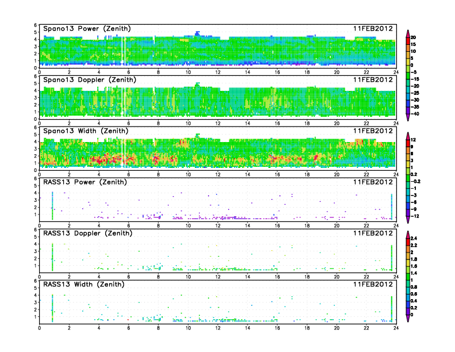Image resolution: width=455 pixels, height=352 pixels.
Task: Click the '1.4' label on the bottom colorbar
Action: (x=414, y=273)
